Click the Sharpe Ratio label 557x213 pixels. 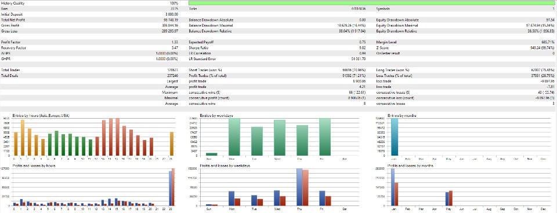click(199, 48)
